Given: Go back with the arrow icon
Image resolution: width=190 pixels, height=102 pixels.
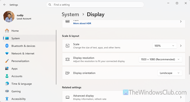Looking at the screenshot, I should pos(5,5).
